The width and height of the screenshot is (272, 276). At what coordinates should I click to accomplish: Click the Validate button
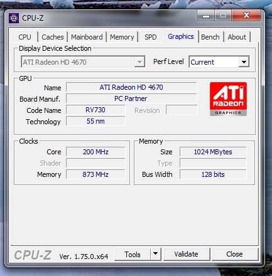186,254
